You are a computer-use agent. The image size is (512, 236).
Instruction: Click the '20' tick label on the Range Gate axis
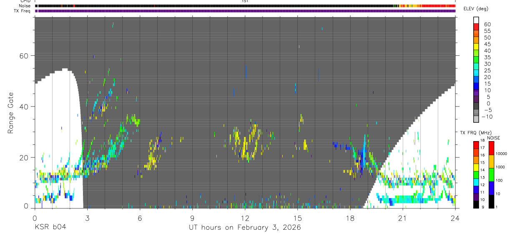(x=24, y=157)
